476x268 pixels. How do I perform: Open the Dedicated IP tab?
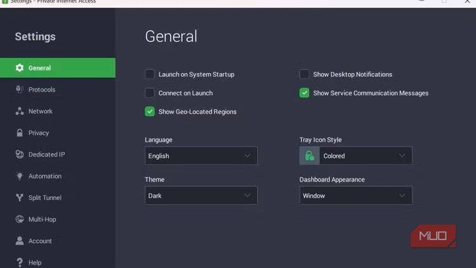(x=58, y=154)
